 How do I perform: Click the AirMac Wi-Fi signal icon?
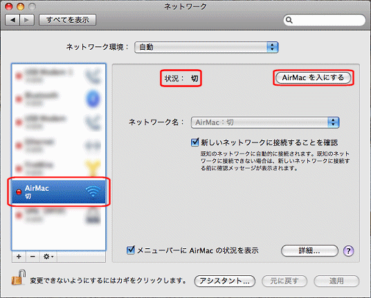93,192
